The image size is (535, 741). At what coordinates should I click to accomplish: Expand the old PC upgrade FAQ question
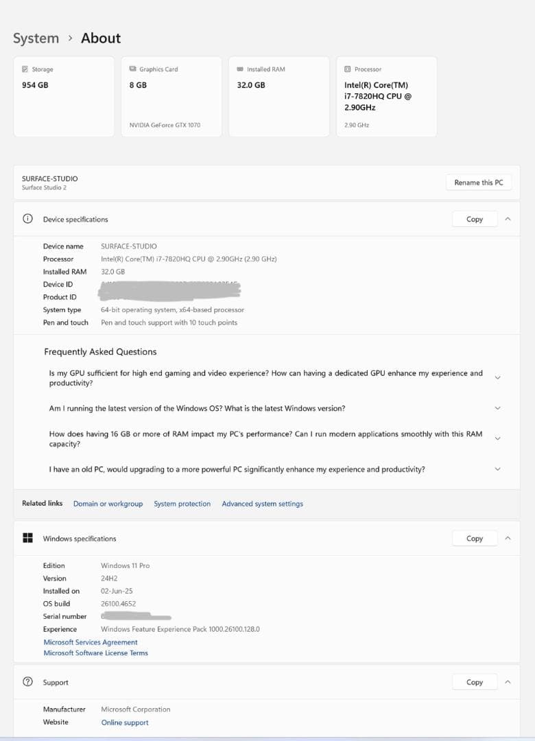(x=497, y=469)
